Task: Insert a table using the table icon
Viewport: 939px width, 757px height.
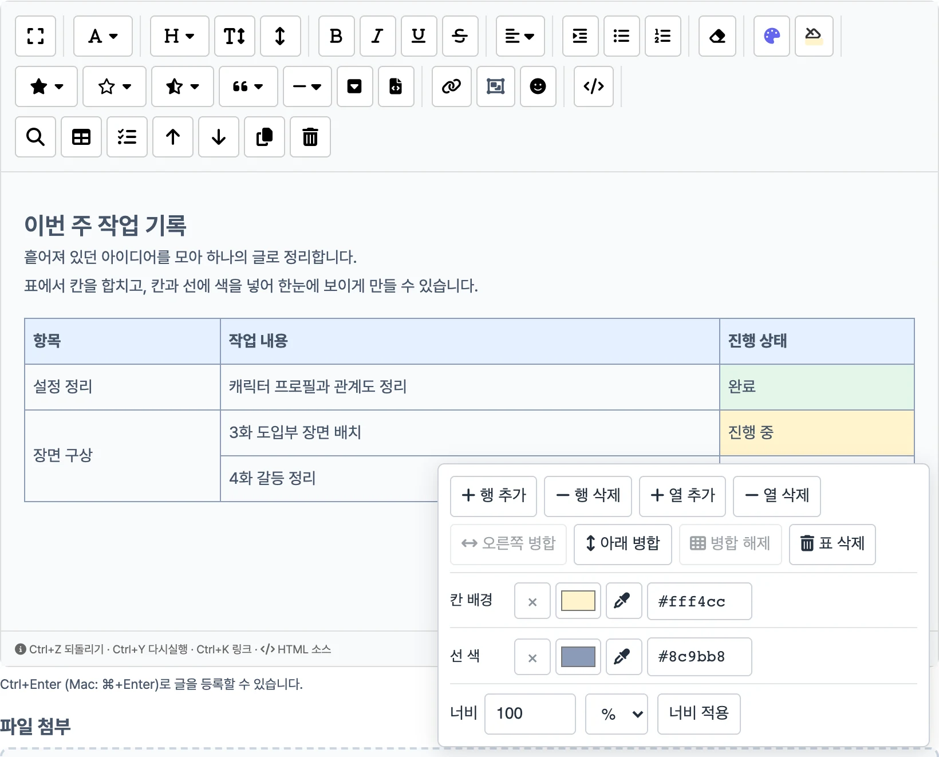Action: (x=81, y=137)
